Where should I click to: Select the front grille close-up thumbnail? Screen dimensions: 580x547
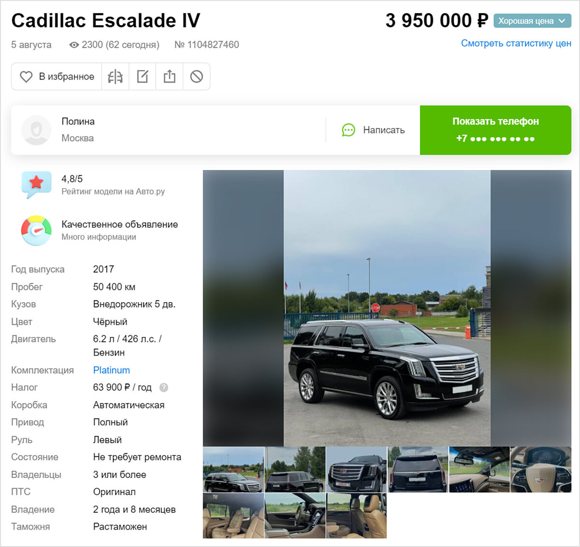tap(357, 469)
